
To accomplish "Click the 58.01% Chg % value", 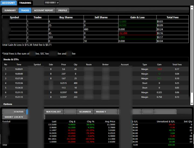I will [91, 125].
